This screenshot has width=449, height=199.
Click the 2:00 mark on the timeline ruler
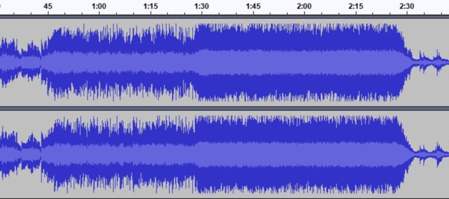click(x=304, y=6)
